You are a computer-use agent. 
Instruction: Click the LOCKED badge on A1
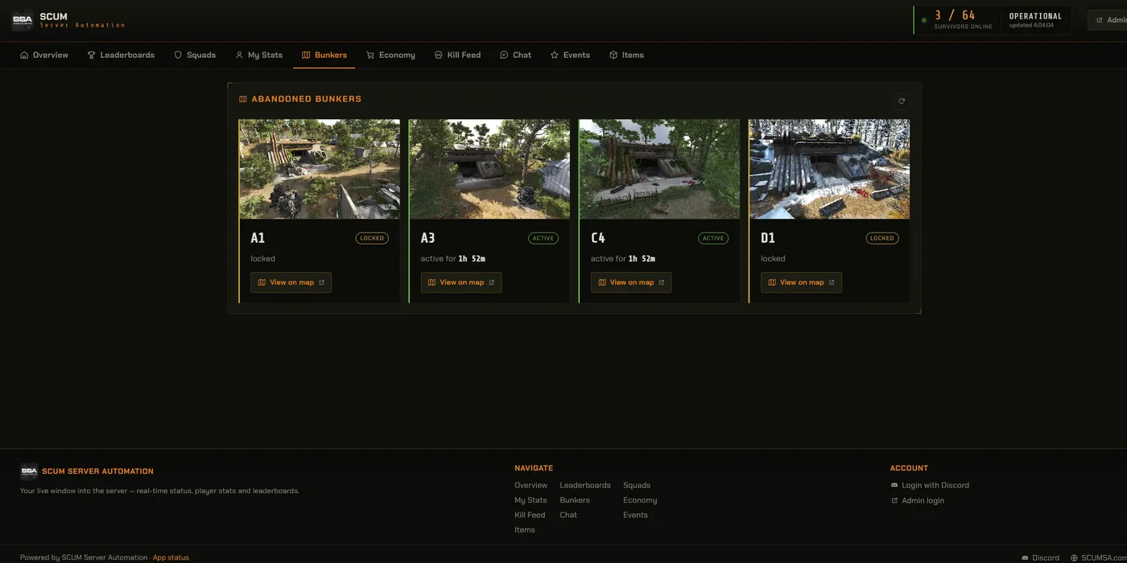pyautogui.click(x=372, y=238)
